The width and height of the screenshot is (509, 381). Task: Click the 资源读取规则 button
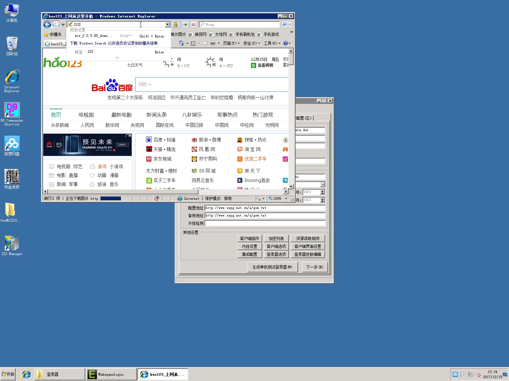pyautogui.click(x=308, y=238)
